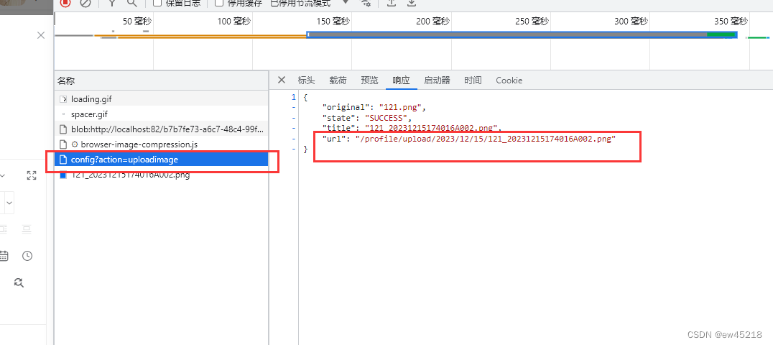Select browser-image-compression.js request

pyautogui.click(x=161, y=144)
